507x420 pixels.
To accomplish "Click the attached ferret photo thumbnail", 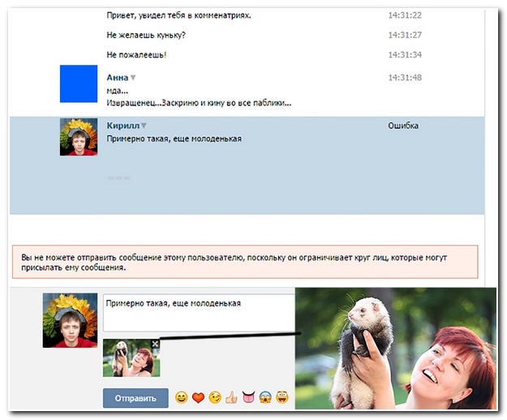I will pos(130,359).
